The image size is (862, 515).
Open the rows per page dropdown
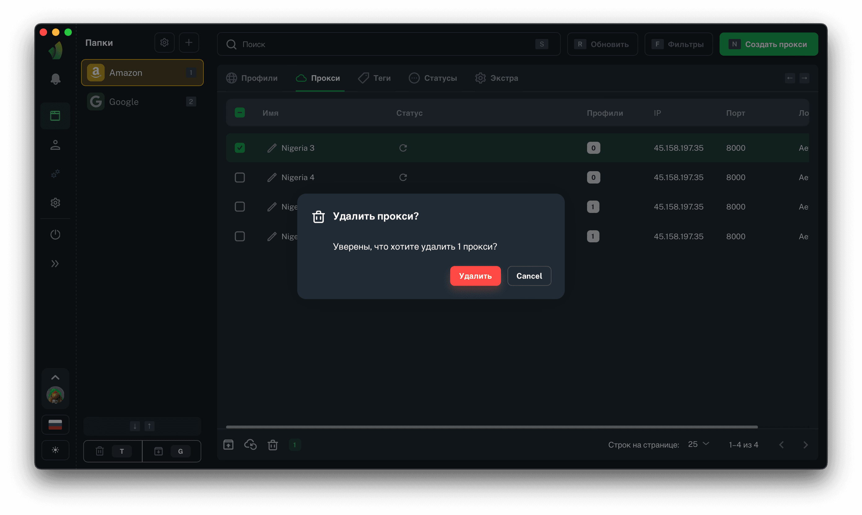699,444
